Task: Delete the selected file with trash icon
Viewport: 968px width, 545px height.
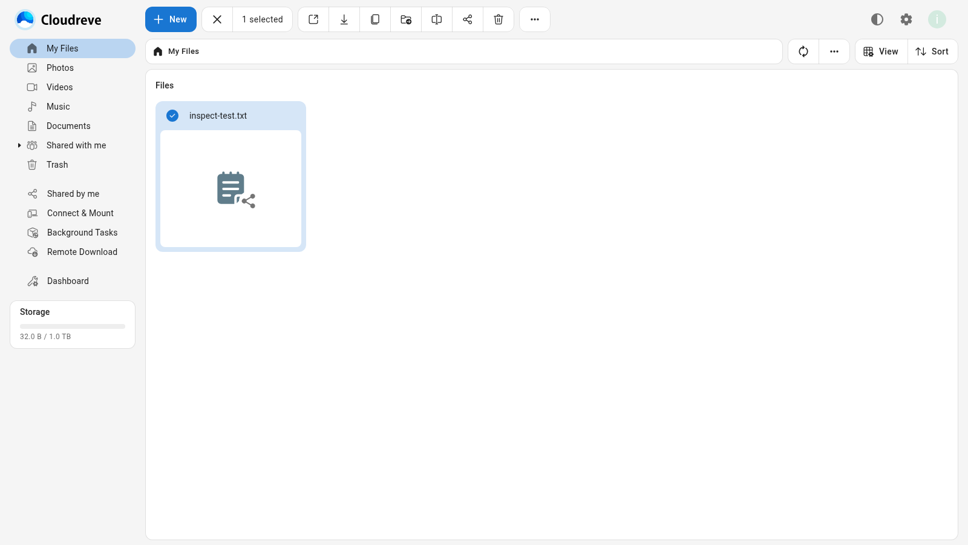Action: 499,19
